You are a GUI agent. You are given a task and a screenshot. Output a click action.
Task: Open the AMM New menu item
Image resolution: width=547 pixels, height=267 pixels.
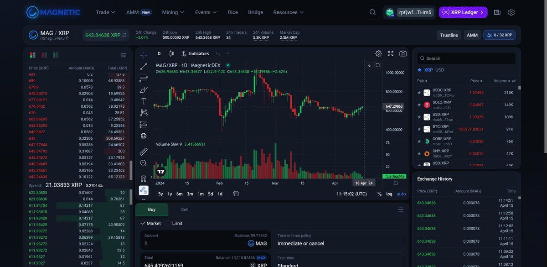tap(139, 12)
